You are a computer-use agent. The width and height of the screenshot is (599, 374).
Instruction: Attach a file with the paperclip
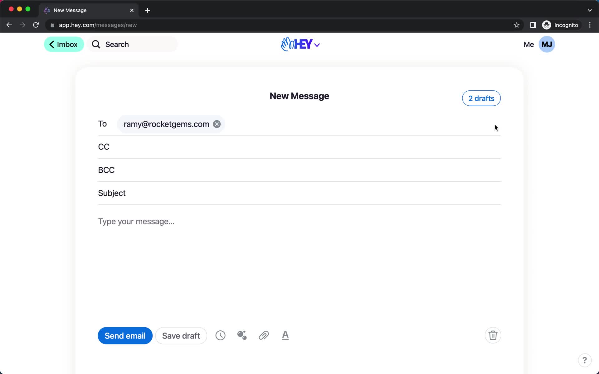(264, 335)
